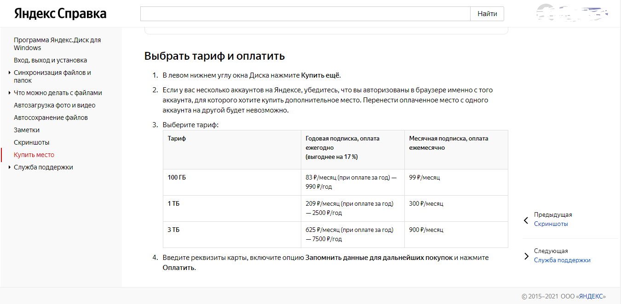This screenshot has width=621, height=304.
Task: Expand the Синхронизация файлов и папок arrow
Action: (10, 73)
